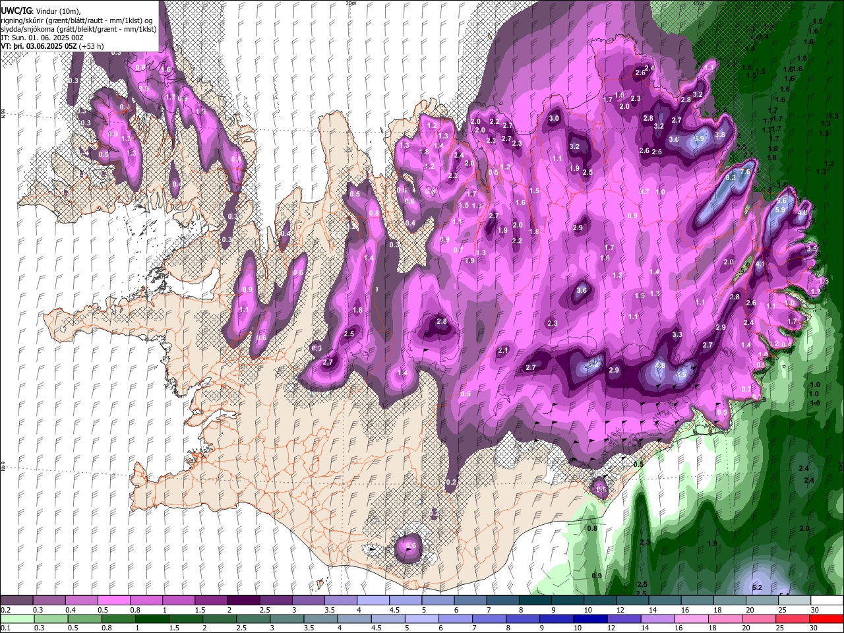Pick the lavender snow swatch labeled 4
Viewport: 844px width, 633px height.
(373, 601)
